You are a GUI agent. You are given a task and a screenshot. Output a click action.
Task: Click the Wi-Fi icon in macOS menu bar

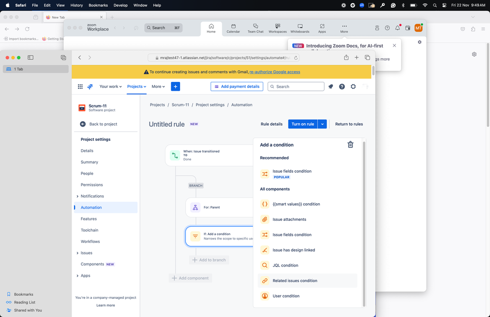point(425,5)
